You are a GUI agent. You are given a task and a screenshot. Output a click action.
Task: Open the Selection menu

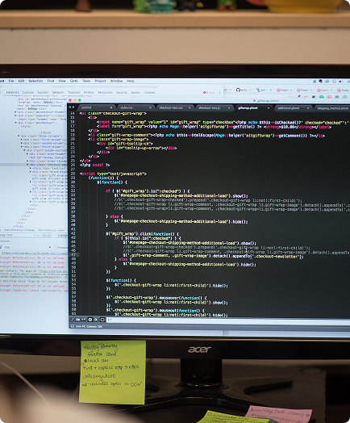(35, 81)
